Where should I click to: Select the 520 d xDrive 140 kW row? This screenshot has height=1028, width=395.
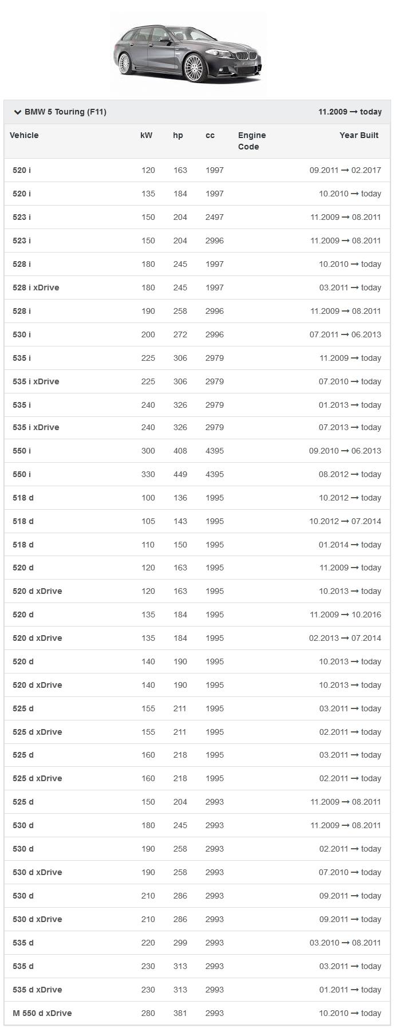(37, 685)
